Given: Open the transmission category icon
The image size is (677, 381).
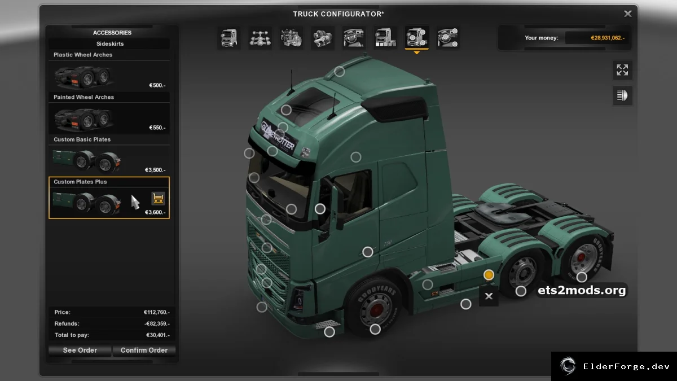Looking at the screenshot, I should 323,38.
